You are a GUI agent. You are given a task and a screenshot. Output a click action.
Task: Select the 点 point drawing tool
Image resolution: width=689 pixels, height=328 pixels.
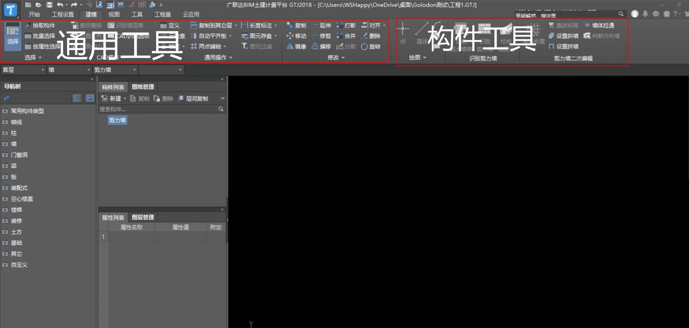[403, 33]
